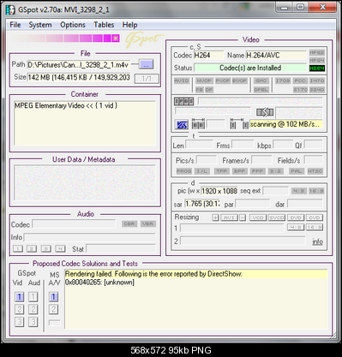Click the sar field showing 1.765
The width and height of the screenshot is (342, 357).
pos(202,204)
